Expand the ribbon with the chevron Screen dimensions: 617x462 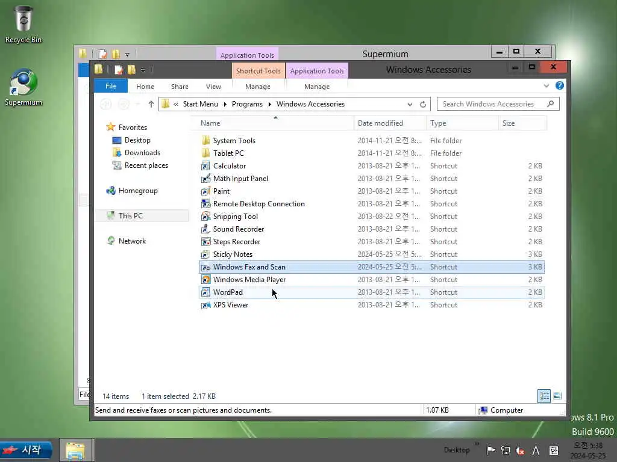546,85
